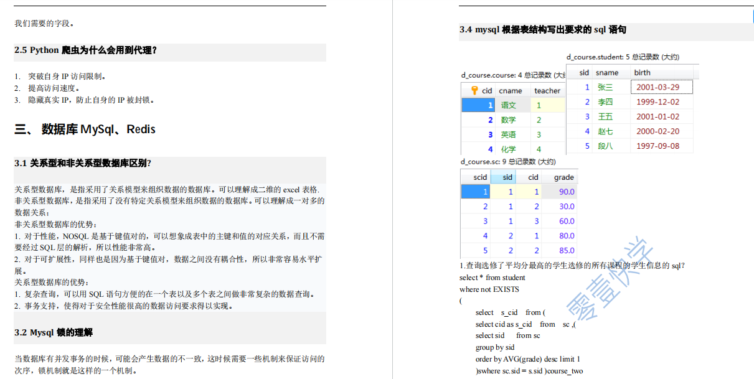Click the line starting "隐藏真实 IP"
Image resolution: width=754 pixels, height=379 pixels.
point(91,100)
